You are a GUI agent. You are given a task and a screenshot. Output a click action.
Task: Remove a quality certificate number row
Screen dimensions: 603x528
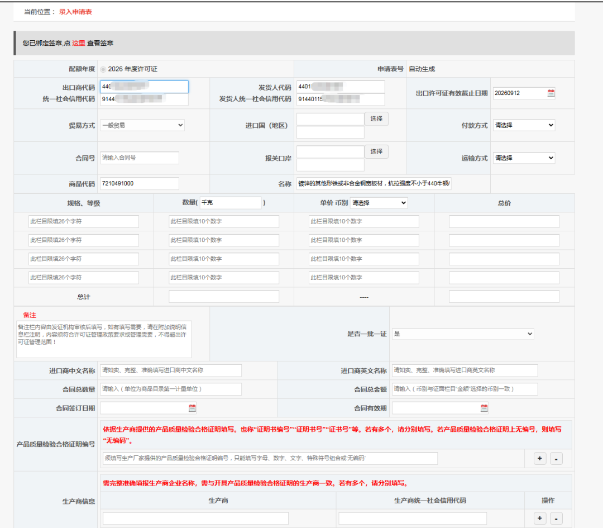[x=556, y=459]
